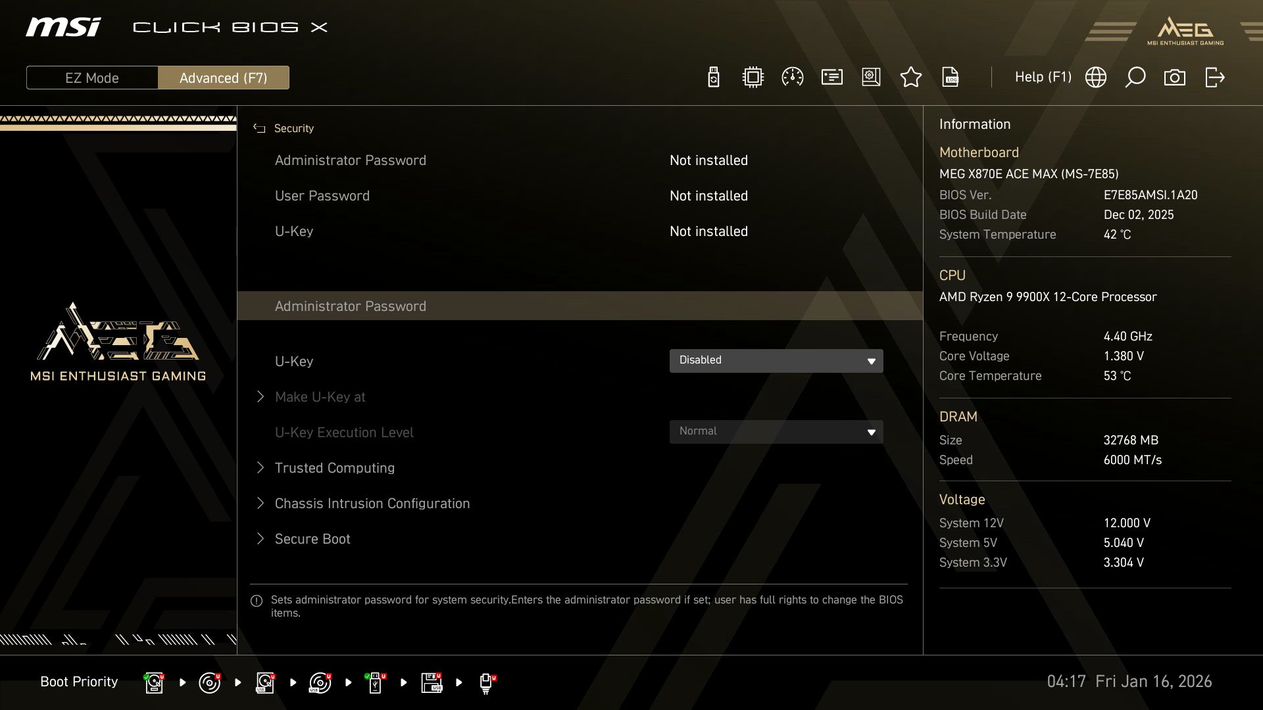
Task: Open the Favorites star icon
Action: (x=911, y=77)
